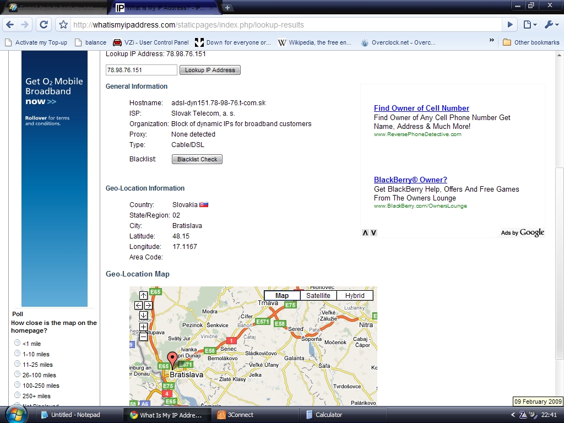Open the Overclock.net bookmark
564x423 pixels.
398,42
